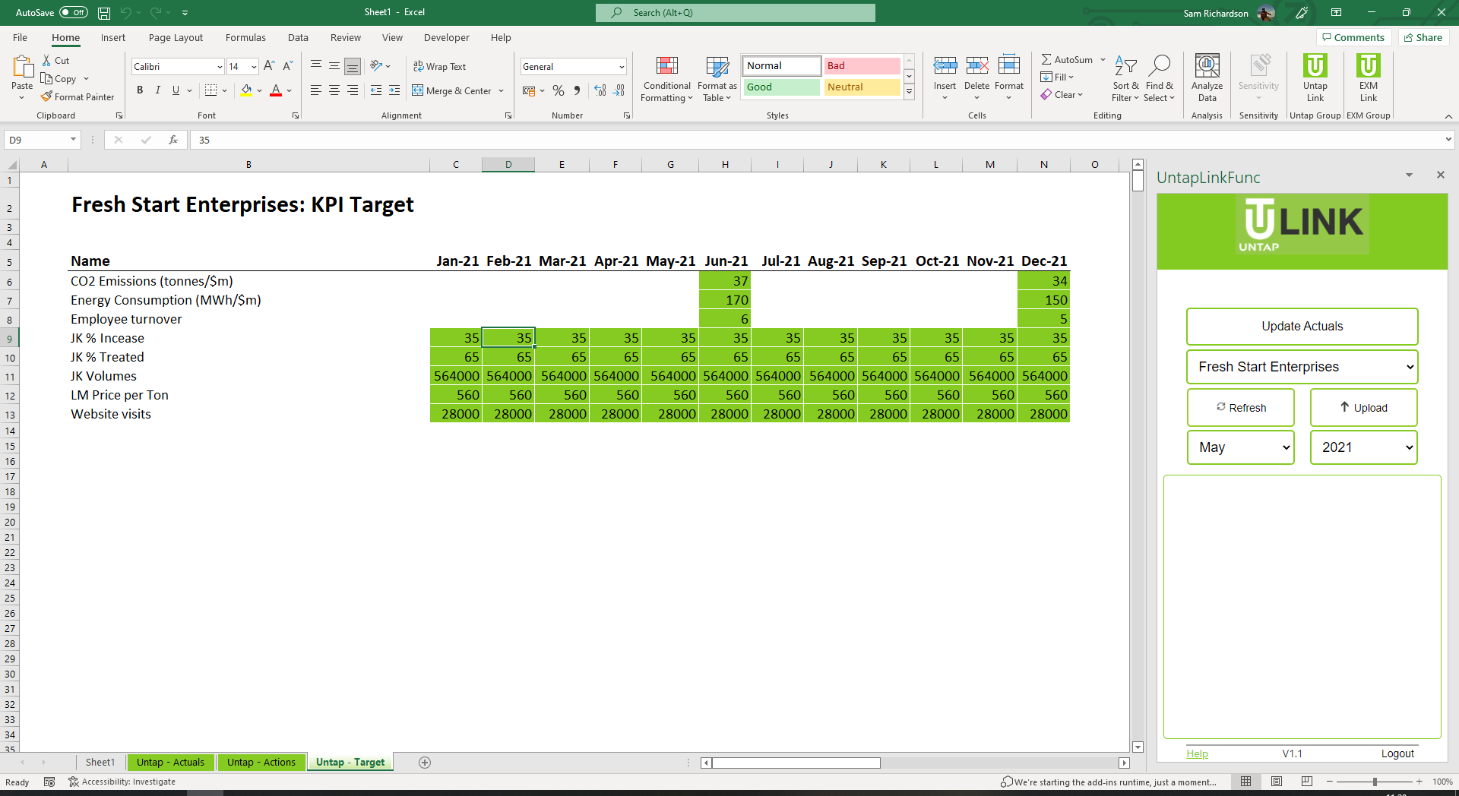Screen dimensions: 1459x796
Task: Click the Top Align icon
Action: pos(316,66)
